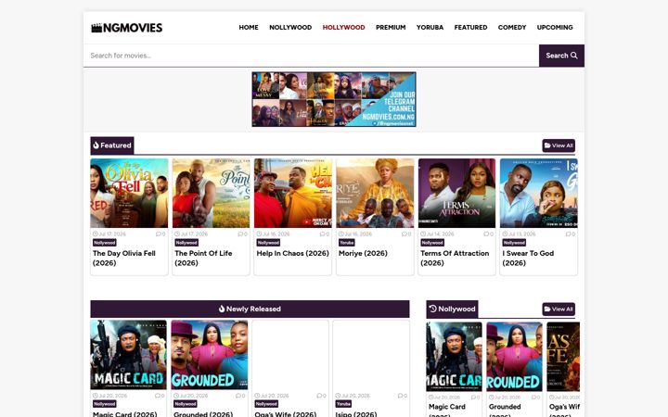
Task: Click Nollywood tag under Help In Chaos
Action: 268,243
